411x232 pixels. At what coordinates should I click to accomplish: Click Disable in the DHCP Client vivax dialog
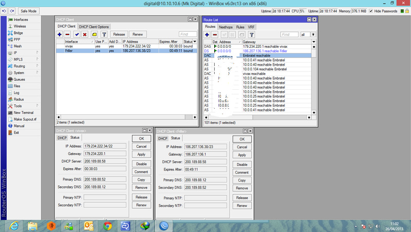pyautogui.click(x=141, y=164)
